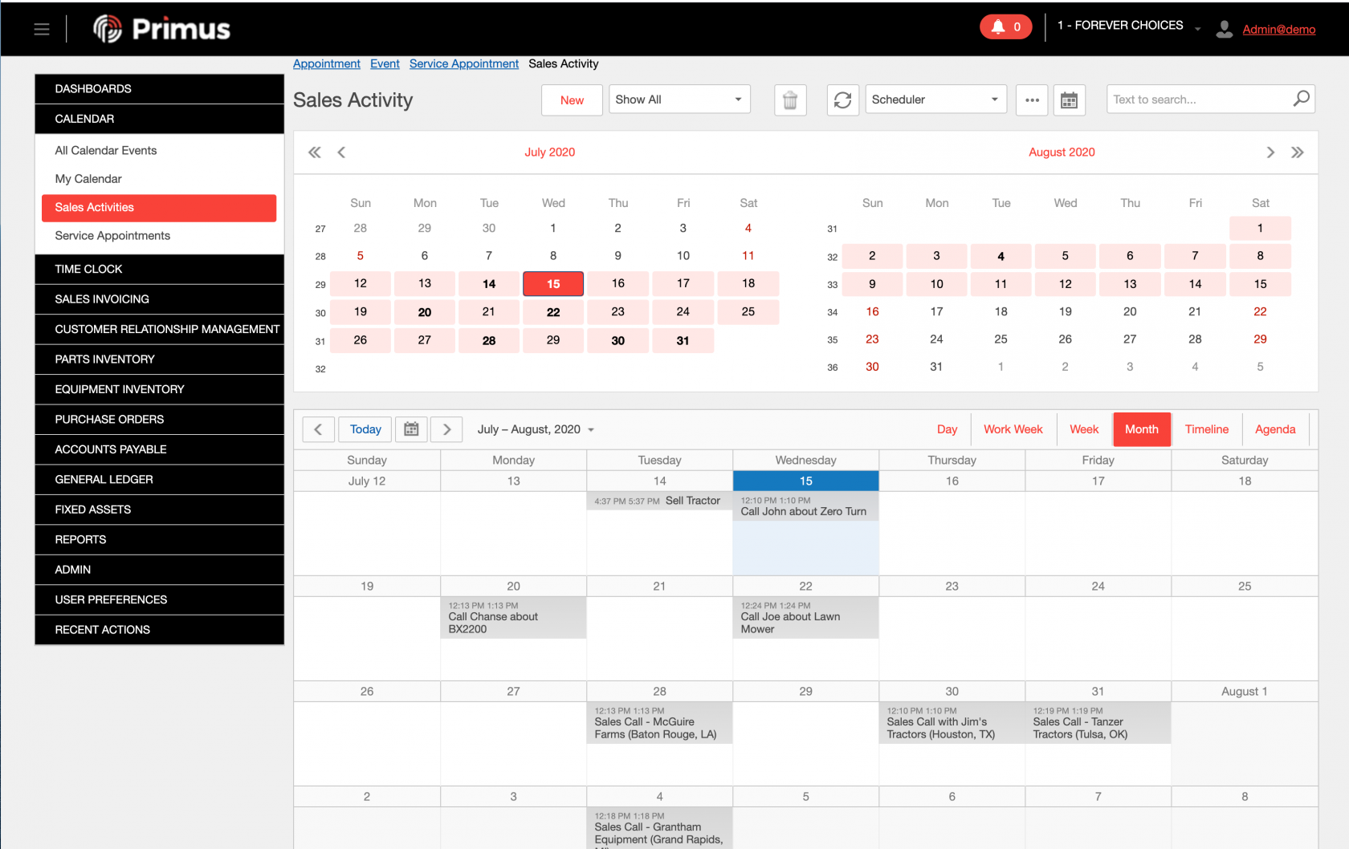Expand the EQUIPMENT INVENTORY section

(160, 389)
